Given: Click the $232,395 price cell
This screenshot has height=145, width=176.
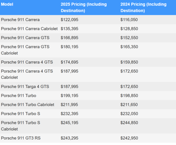Looking at the screenshot, I should (x=70, y=114).
